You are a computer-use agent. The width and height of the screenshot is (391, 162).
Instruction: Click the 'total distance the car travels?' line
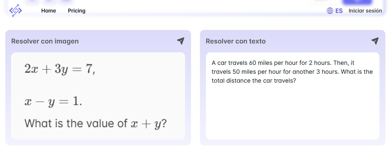coord(254,80)
